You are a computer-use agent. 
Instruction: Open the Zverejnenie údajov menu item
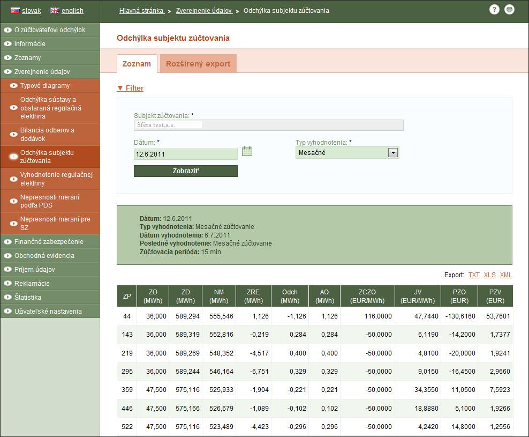[50, 72]
